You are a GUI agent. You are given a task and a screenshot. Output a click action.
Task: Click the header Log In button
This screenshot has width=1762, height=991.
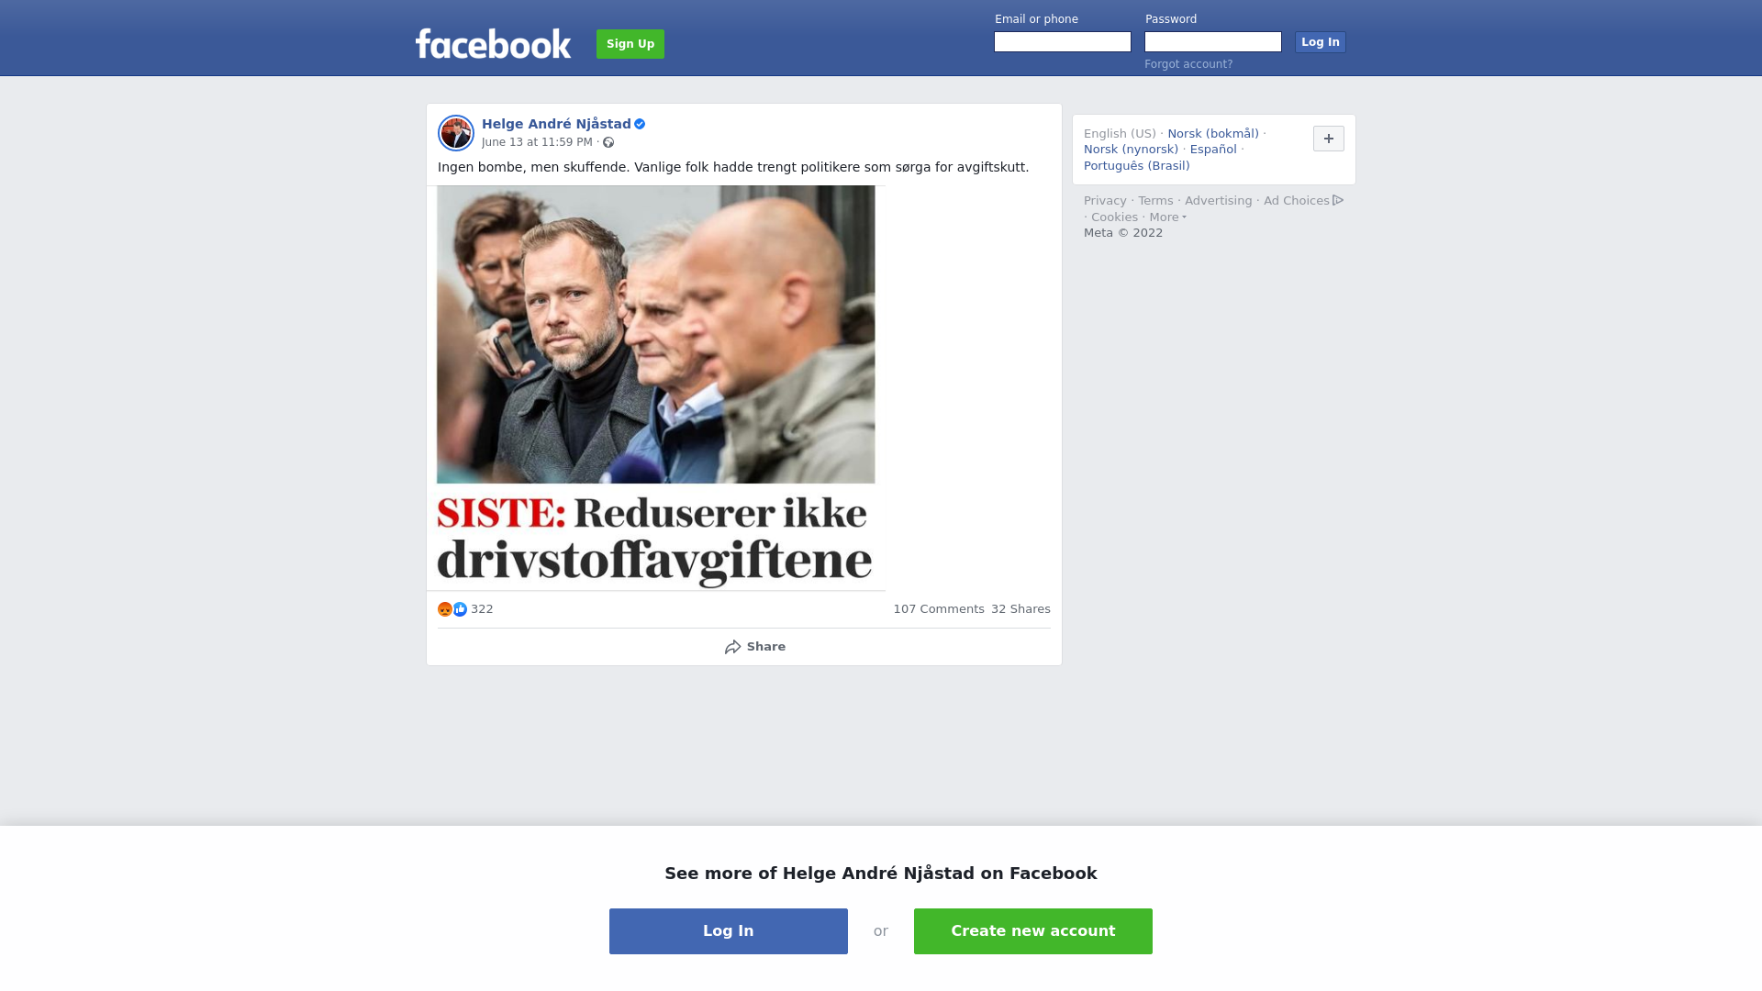[1321, 42]
